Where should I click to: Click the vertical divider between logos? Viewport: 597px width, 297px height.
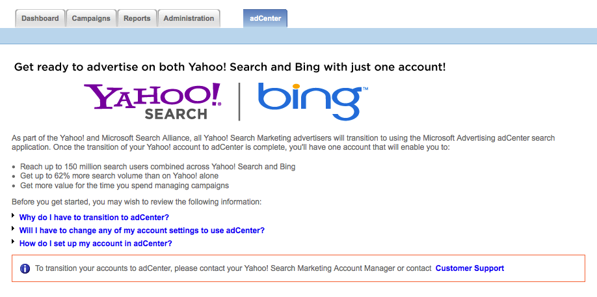pyautogui.click(x=239, y=102)
